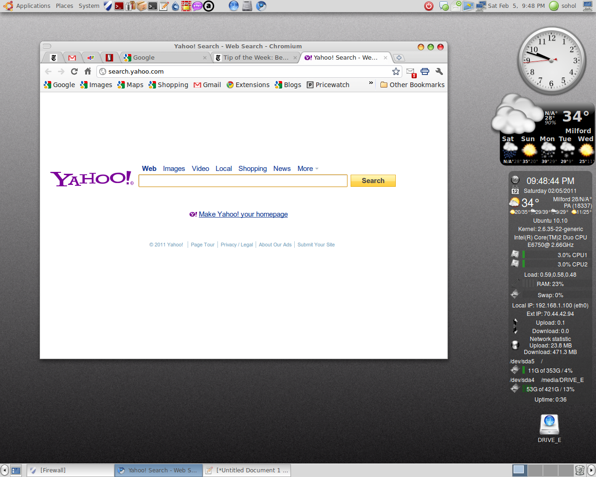
Task: Switch to the eBay pinned tab
Action: click(x=91, y=58)
